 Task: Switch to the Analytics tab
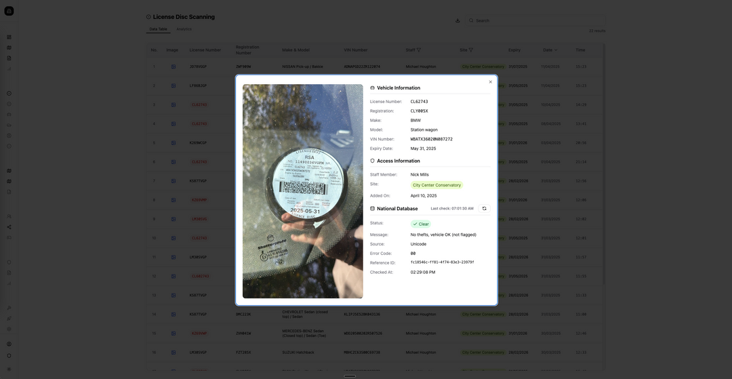(184, 29)
